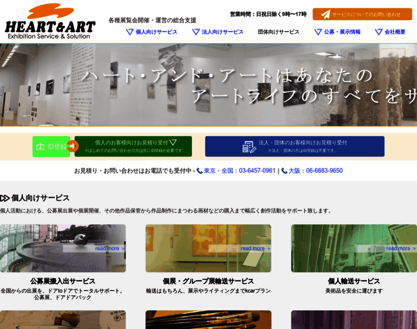Click phone icon beside 東京・全国
The width and height of the screenshot is (417, 329).
pyautogui.click(x=200, y=171)
